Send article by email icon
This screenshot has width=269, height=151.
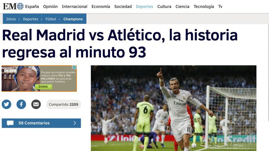coord(36,104)
